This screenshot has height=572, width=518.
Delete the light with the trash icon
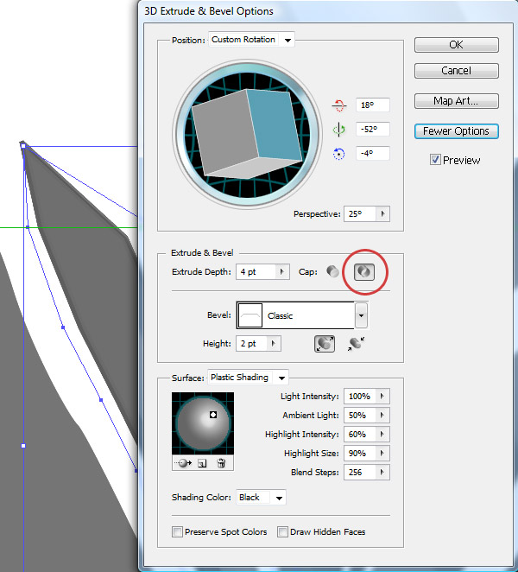coord(221,463)
